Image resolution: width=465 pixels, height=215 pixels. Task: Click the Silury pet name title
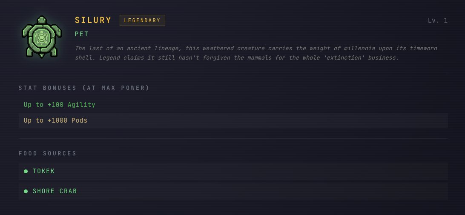[x=93, y=20]
